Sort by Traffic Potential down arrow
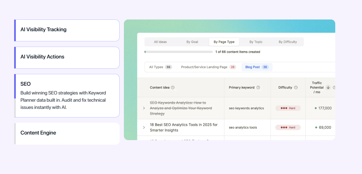Image resolution: width=362 pixels, height=174 pixels. tap(328, 88)
